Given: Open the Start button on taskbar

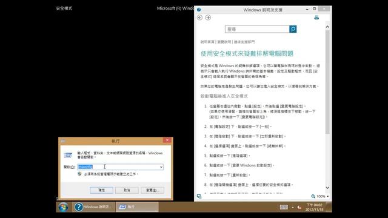Looking at the screenshot, I should point(63,207).
